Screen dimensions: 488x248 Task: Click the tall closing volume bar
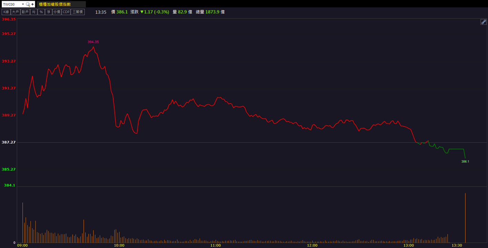(x=465, y=218)
